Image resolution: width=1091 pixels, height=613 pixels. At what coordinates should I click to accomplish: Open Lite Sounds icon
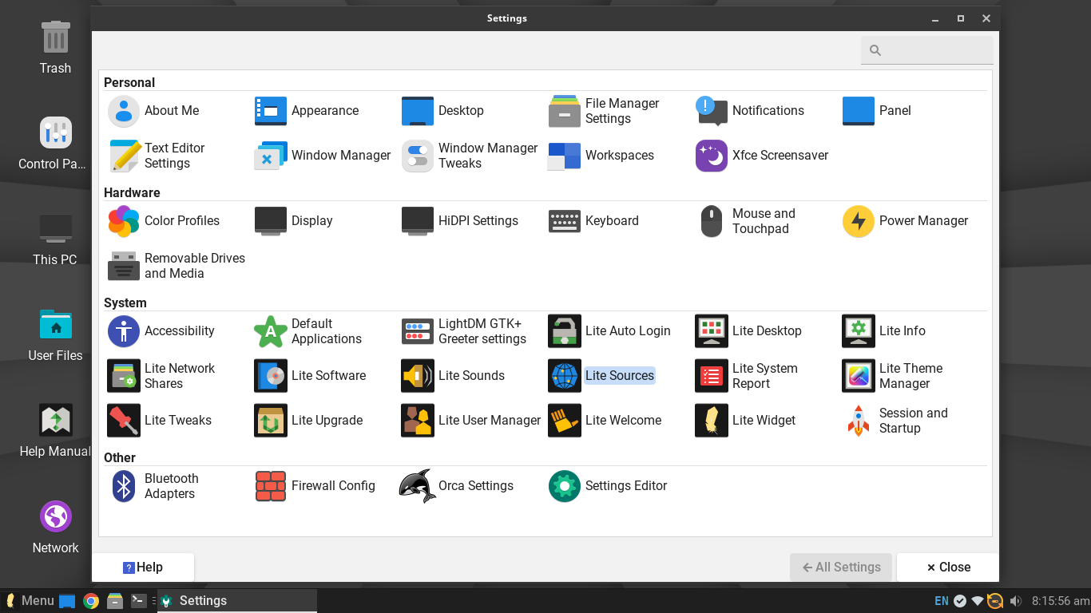pyautogui.click(x=418, y=376)
